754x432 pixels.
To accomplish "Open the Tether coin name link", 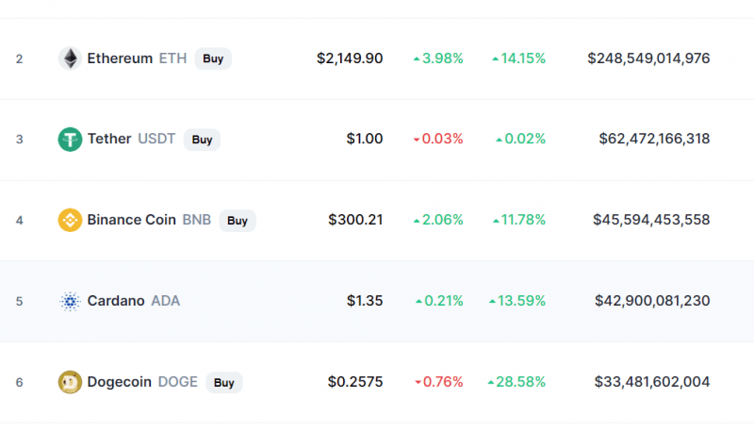I will [109, 140].
